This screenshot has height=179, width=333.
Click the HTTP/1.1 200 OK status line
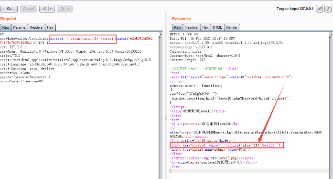tap(184, 34)
